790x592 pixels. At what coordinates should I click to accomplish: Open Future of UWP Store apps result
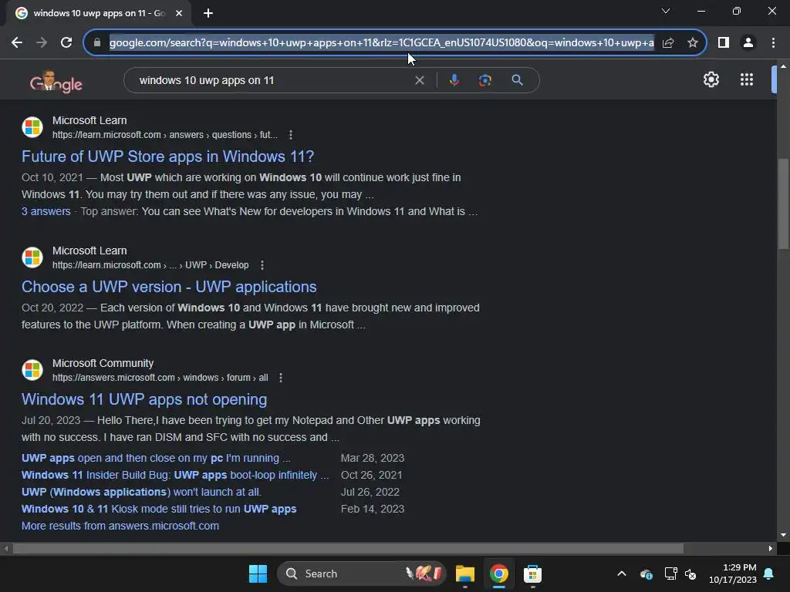(x=167, y=156)
